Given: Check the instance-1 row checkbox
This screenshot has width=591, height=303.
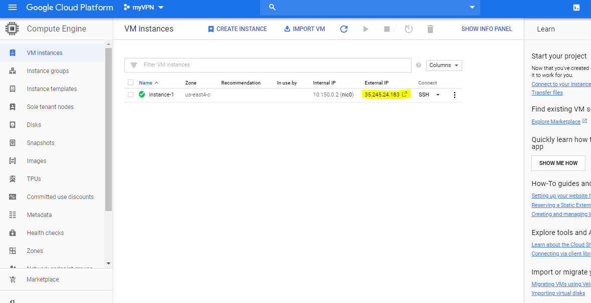Looking at the screenshot, I should click(130, 94).
